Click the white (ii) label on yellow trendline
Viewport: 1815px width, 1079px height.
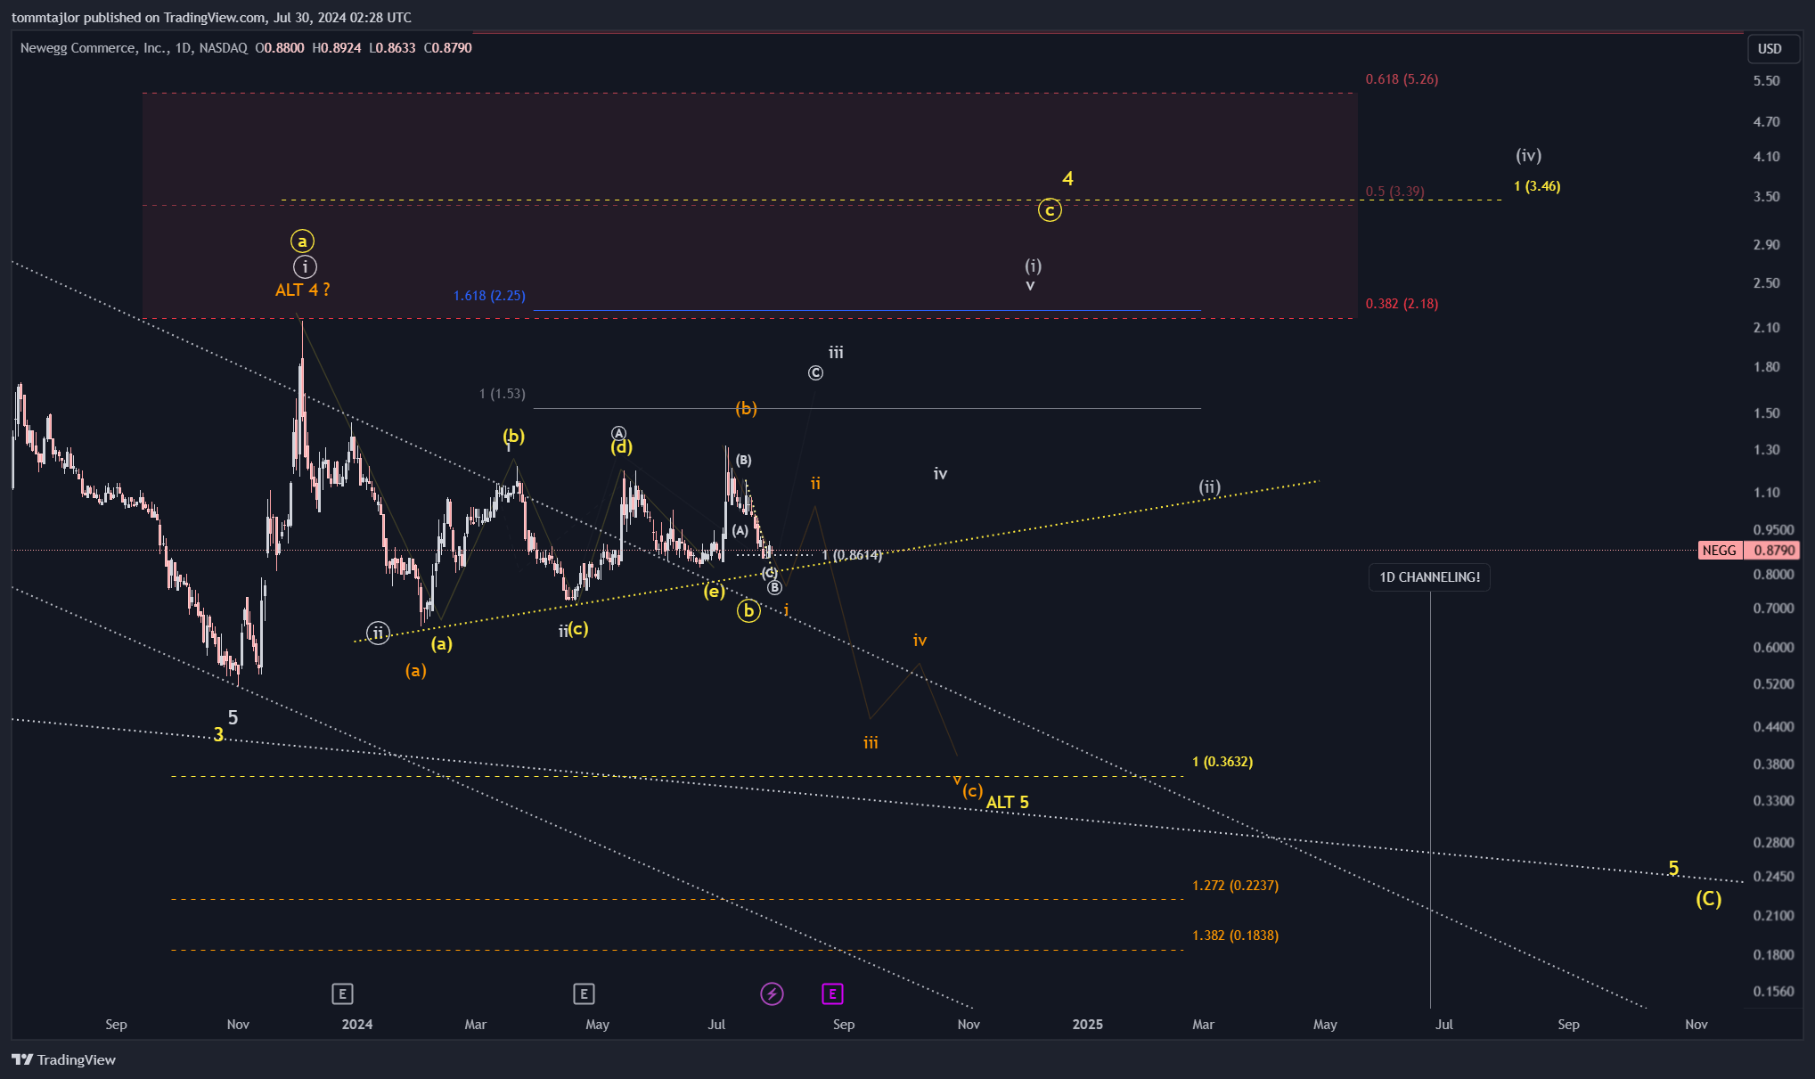click(x=1209, y=487)
